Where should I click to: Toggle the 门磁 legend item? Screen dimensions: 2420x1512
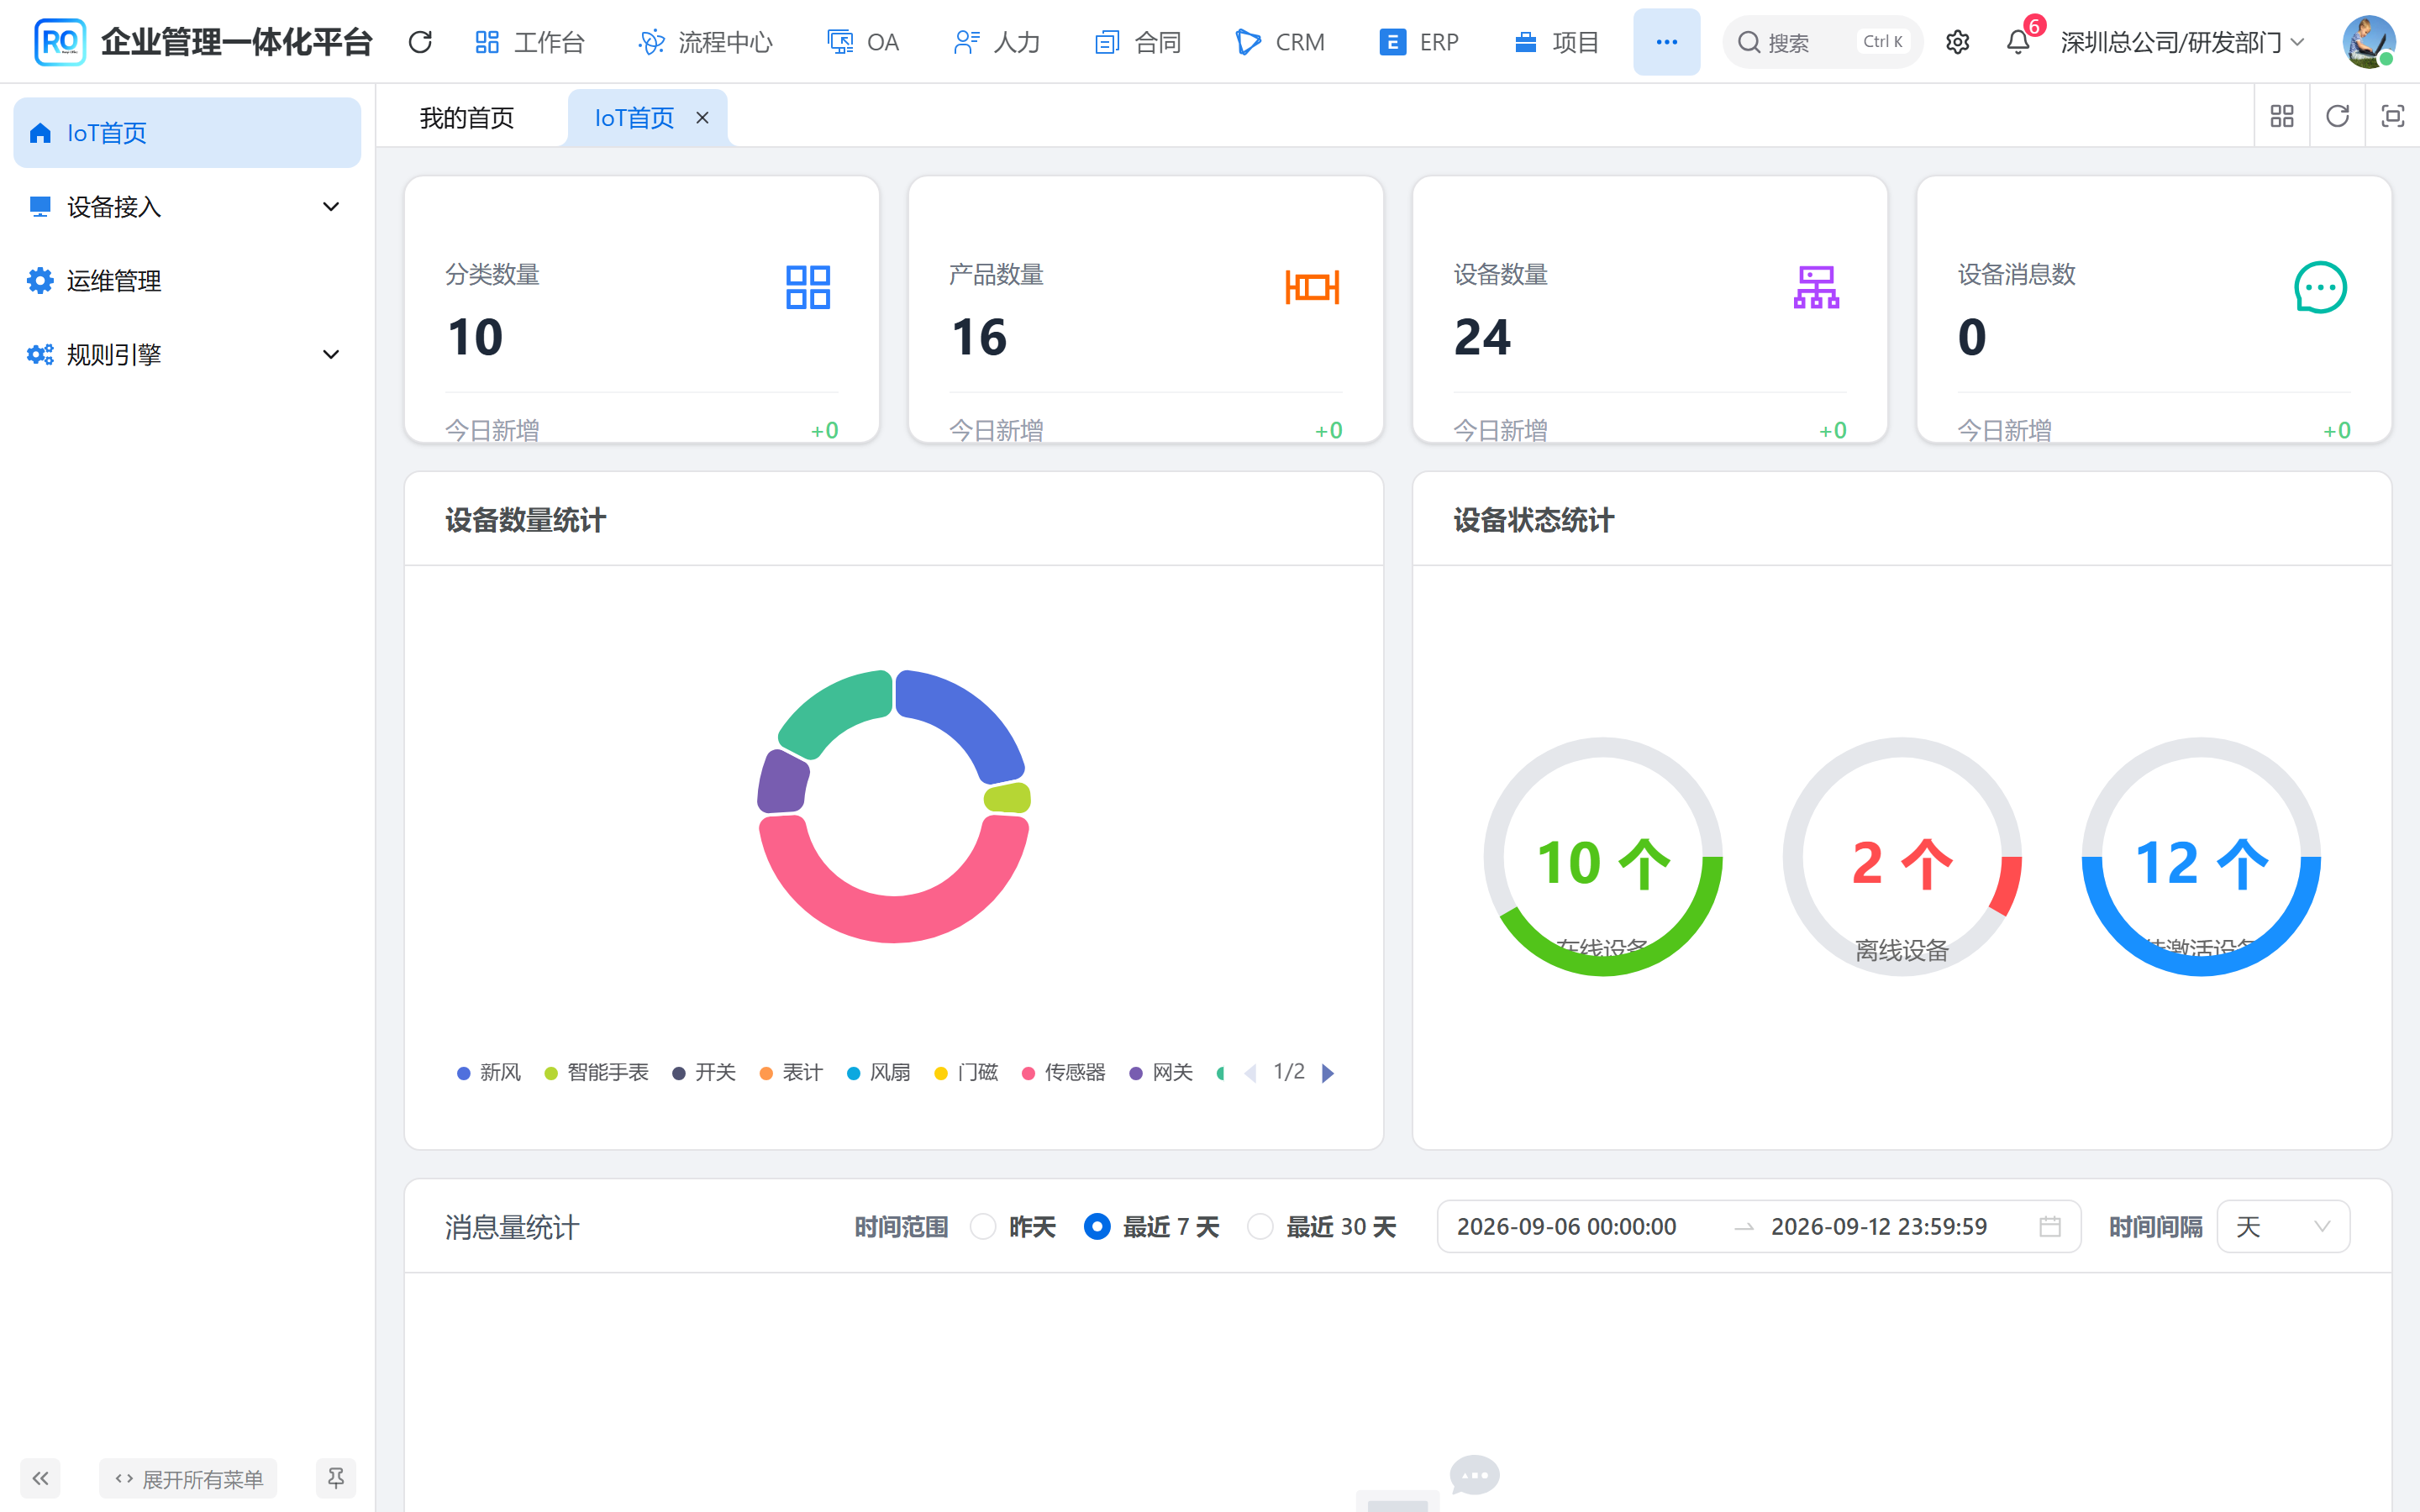(966, 1072)
